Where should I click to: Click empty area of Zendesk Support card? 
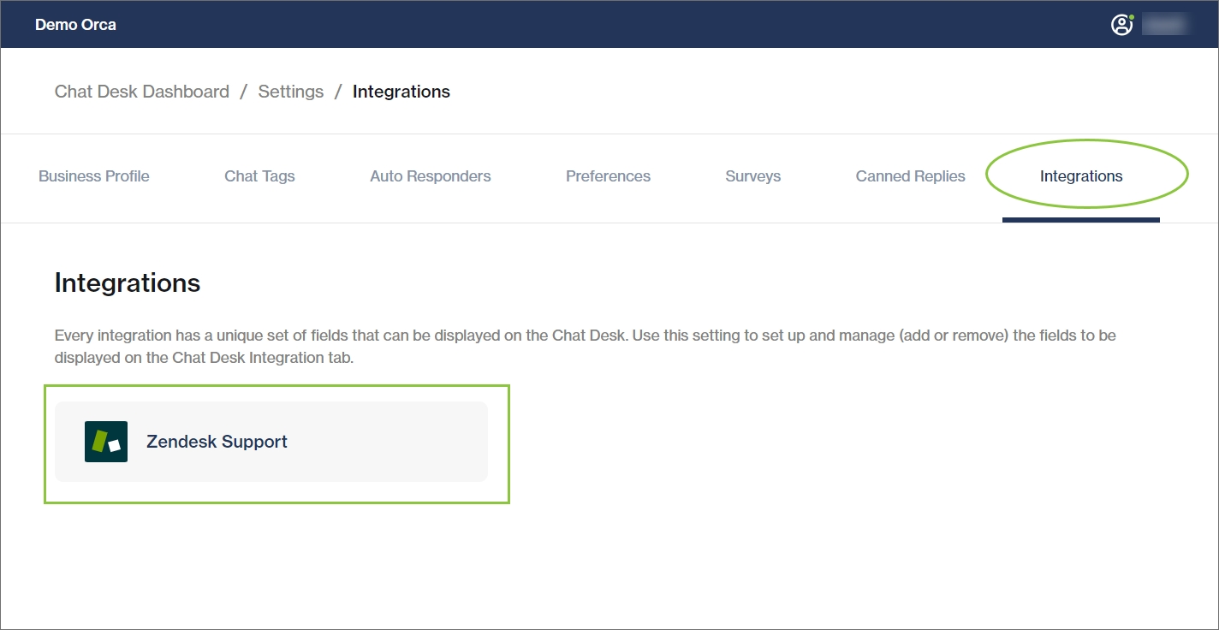pyautogui.click(x=394, y=442)
